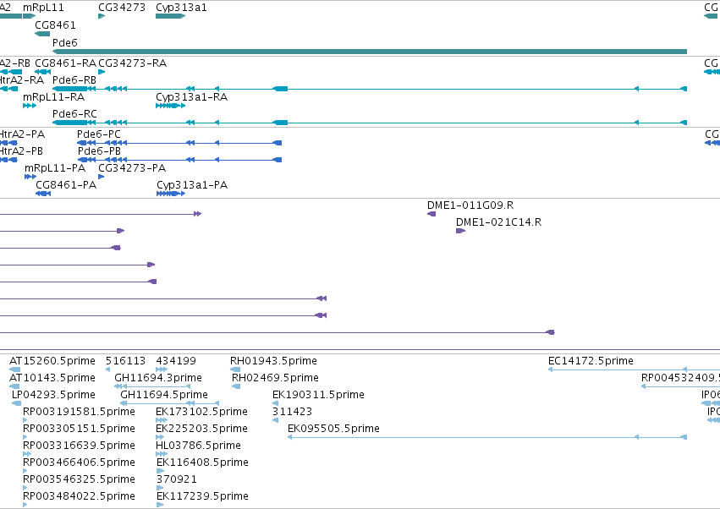
Task: Select the CG34273-RA transcript glyph
Action: [x=102, y=72]
